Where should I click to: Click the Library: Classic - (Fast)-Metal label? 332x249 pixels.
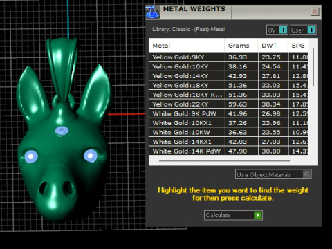(x=189, y=29)
